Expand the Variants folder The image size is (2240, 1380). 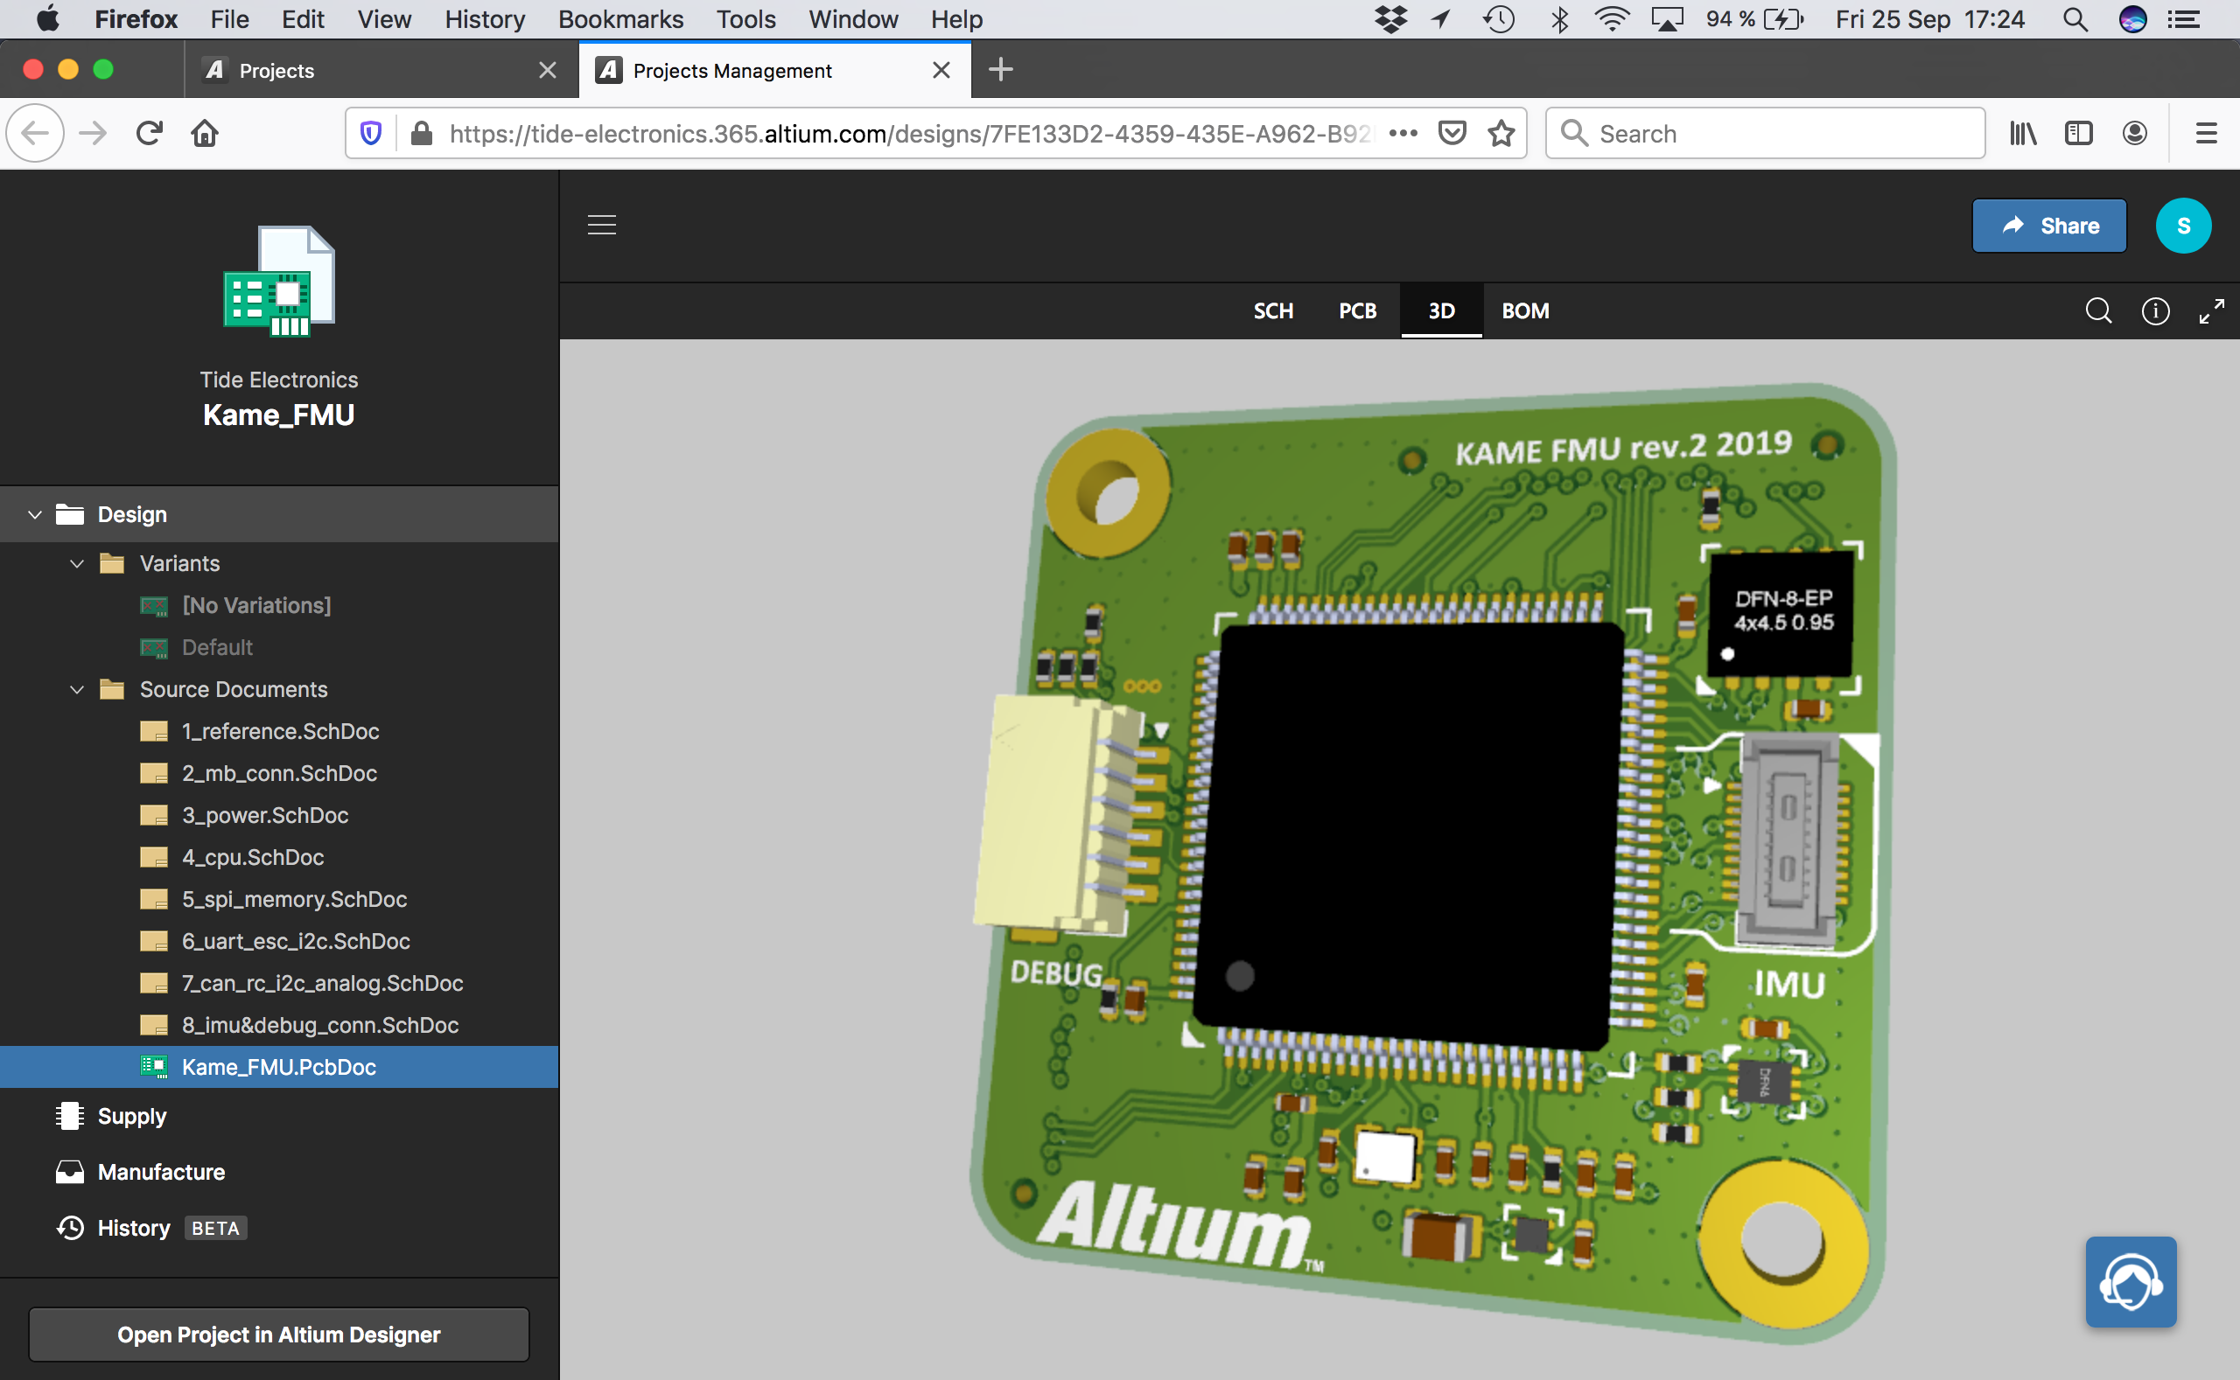(x=77, y=561)
